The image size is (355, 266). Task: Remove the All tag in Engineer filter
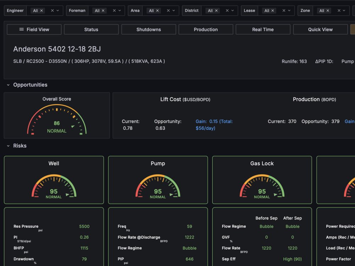coord(42,11)
